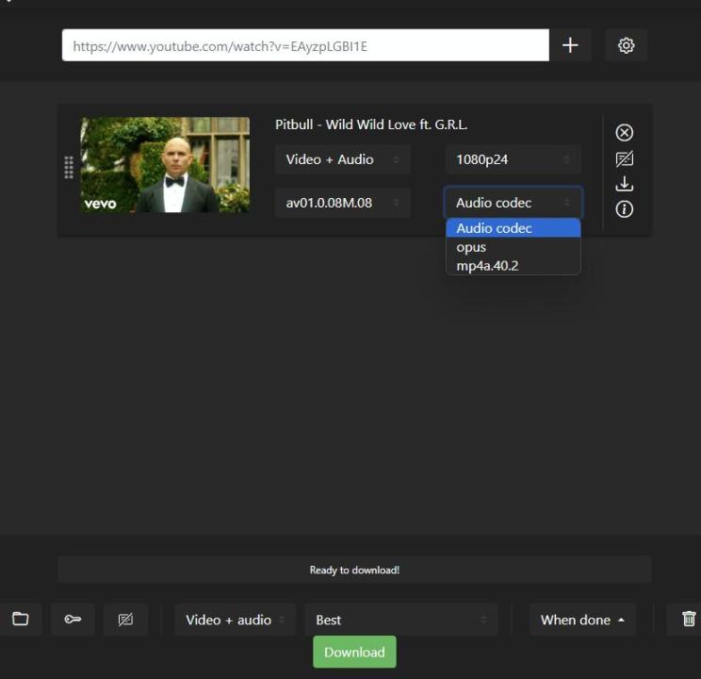
Task: Expand the Video + Audio type dropdown
Action: (x=342, y=159)
